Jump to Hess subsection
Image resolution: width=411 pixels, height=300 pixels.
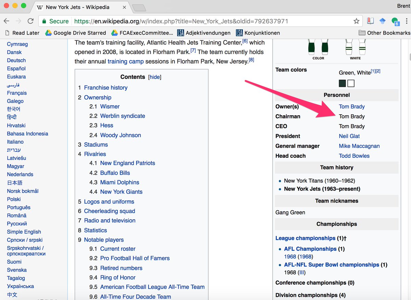(107, 126)
